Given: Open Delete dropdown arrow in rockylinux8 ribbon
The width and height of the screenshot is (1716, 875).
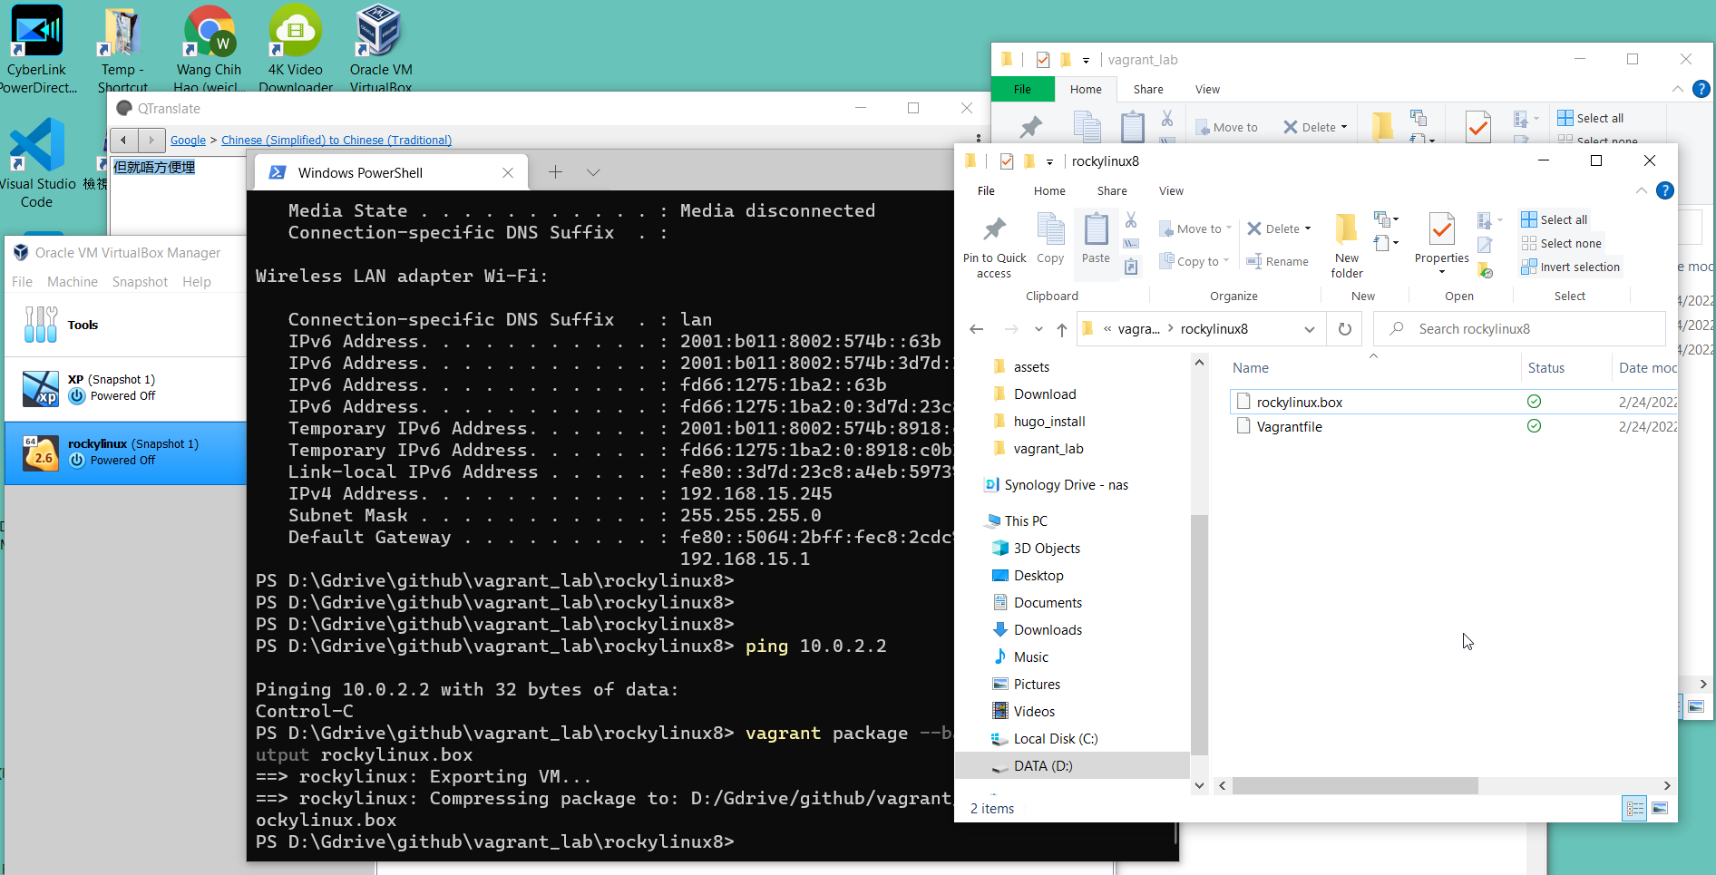Looking at the screenshot, I should pyautogui.click(x=1308, y=228).
